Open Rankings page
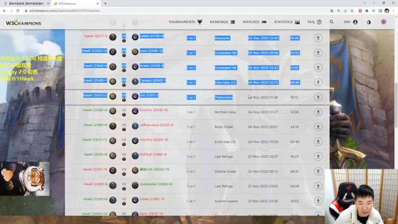 pyautogui.click(x=222, y=22)
